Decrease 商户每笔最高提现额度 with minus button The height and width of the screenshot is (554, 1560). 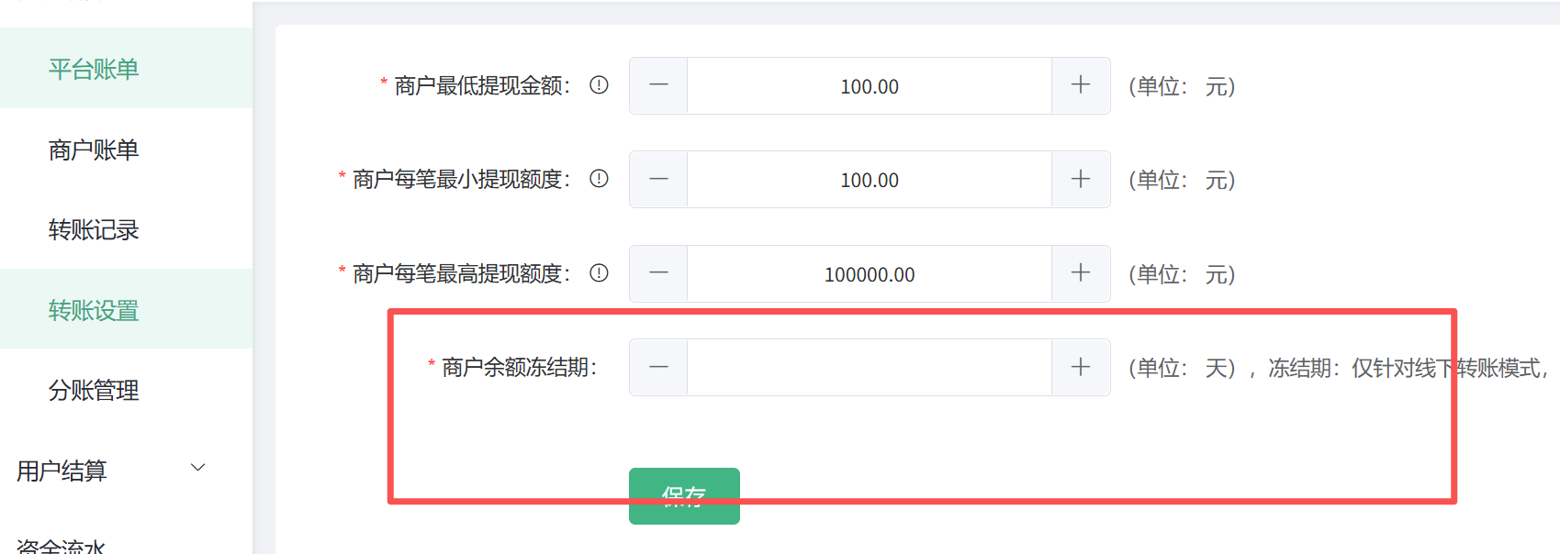pos(658,273)
